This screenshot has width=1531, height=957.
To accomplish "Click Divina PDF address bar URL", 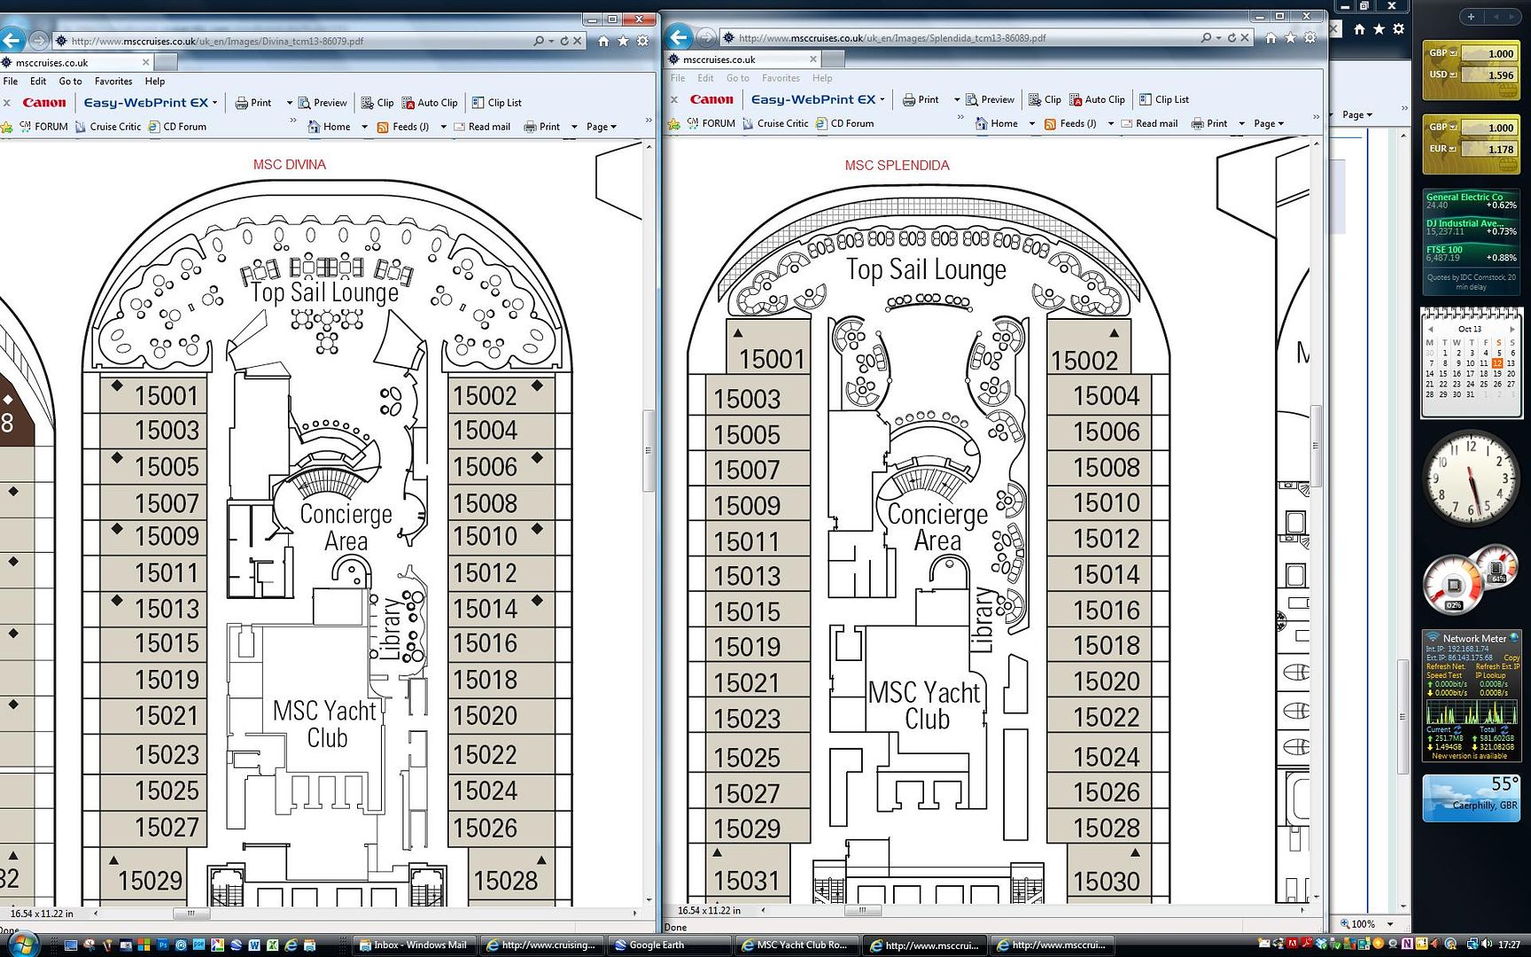I will 217,41.
